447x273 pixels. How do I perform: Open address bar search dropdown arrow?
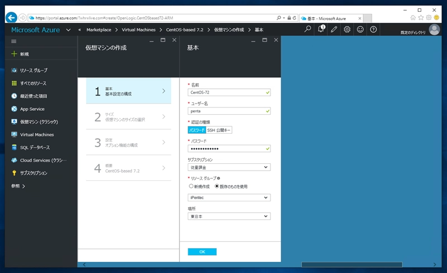(284, 18)
